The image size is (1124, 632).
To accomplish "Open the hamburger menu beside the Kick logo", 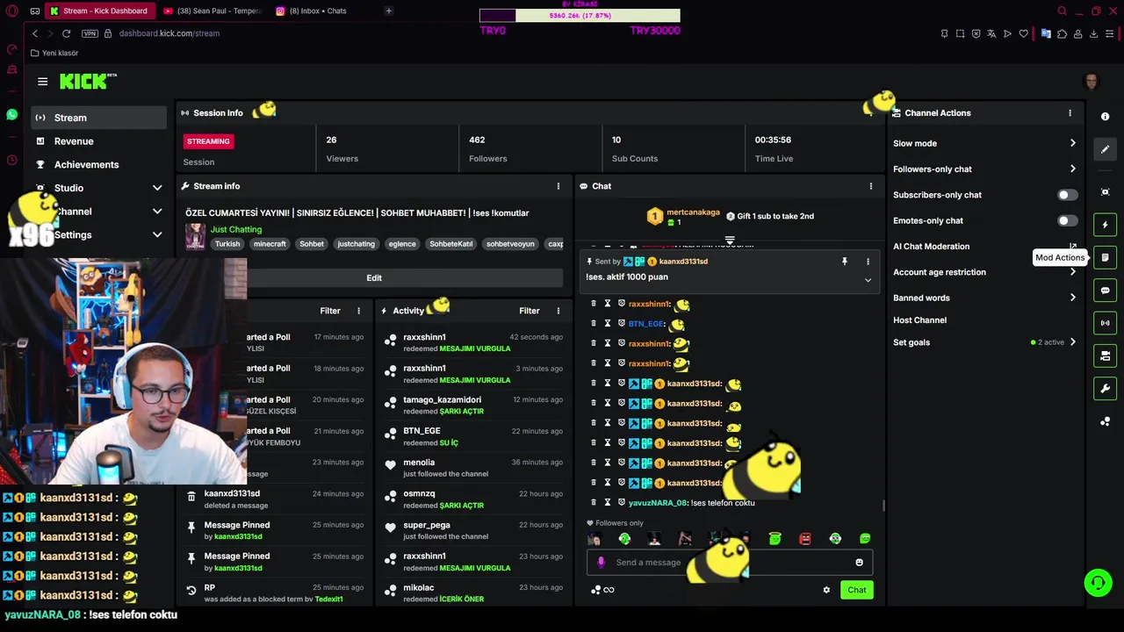I will pos(42,82).
